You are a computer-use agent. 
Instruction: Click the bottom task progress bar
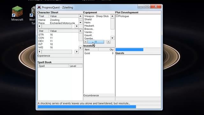(99, 107)
